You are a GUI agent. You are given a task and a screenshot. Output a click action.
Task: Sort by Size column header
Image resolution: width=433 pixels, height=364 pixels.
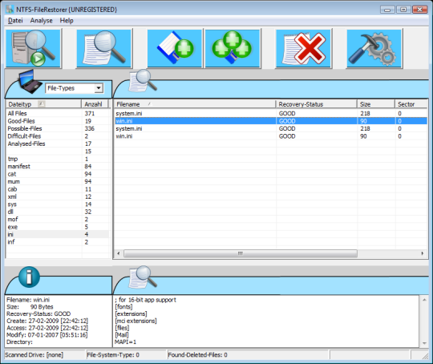pos(376,104)
